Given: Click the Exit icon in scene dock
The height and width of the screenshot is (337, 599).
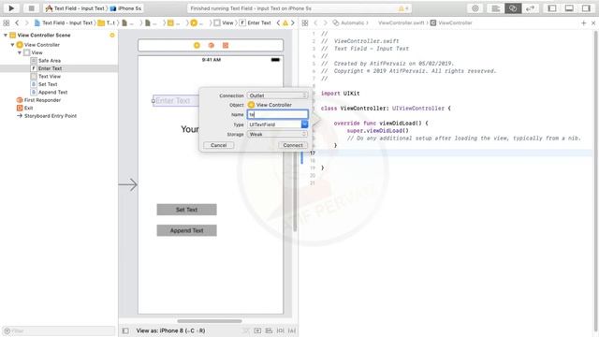Looking at the screenshot, I should click(x=226, y=46).
